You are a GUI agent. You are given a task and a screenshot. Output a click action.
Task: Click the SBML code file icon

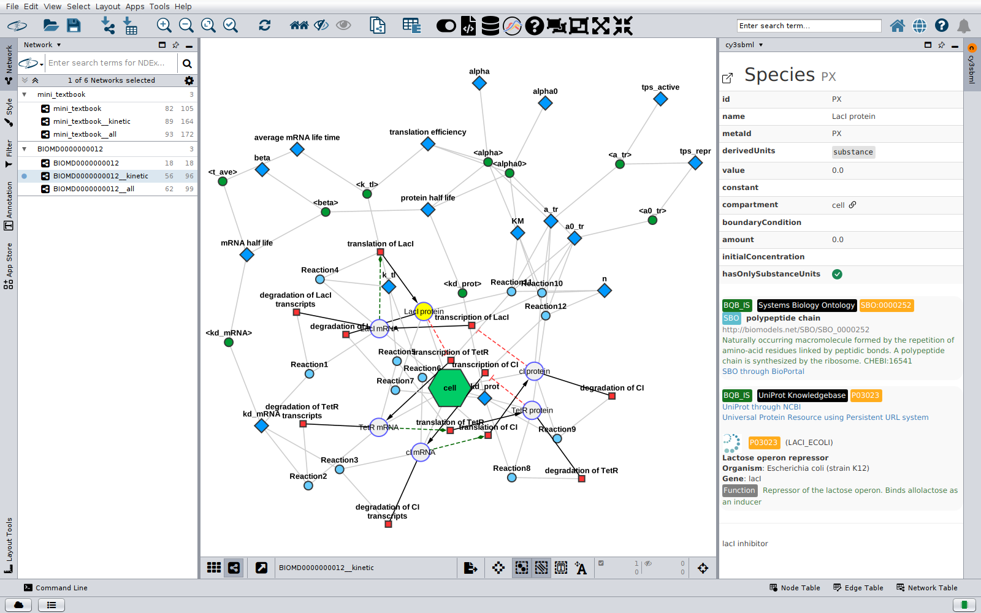[x=468, y=26]
